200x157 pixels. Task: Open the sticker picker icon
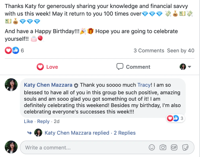pos(185,147)
